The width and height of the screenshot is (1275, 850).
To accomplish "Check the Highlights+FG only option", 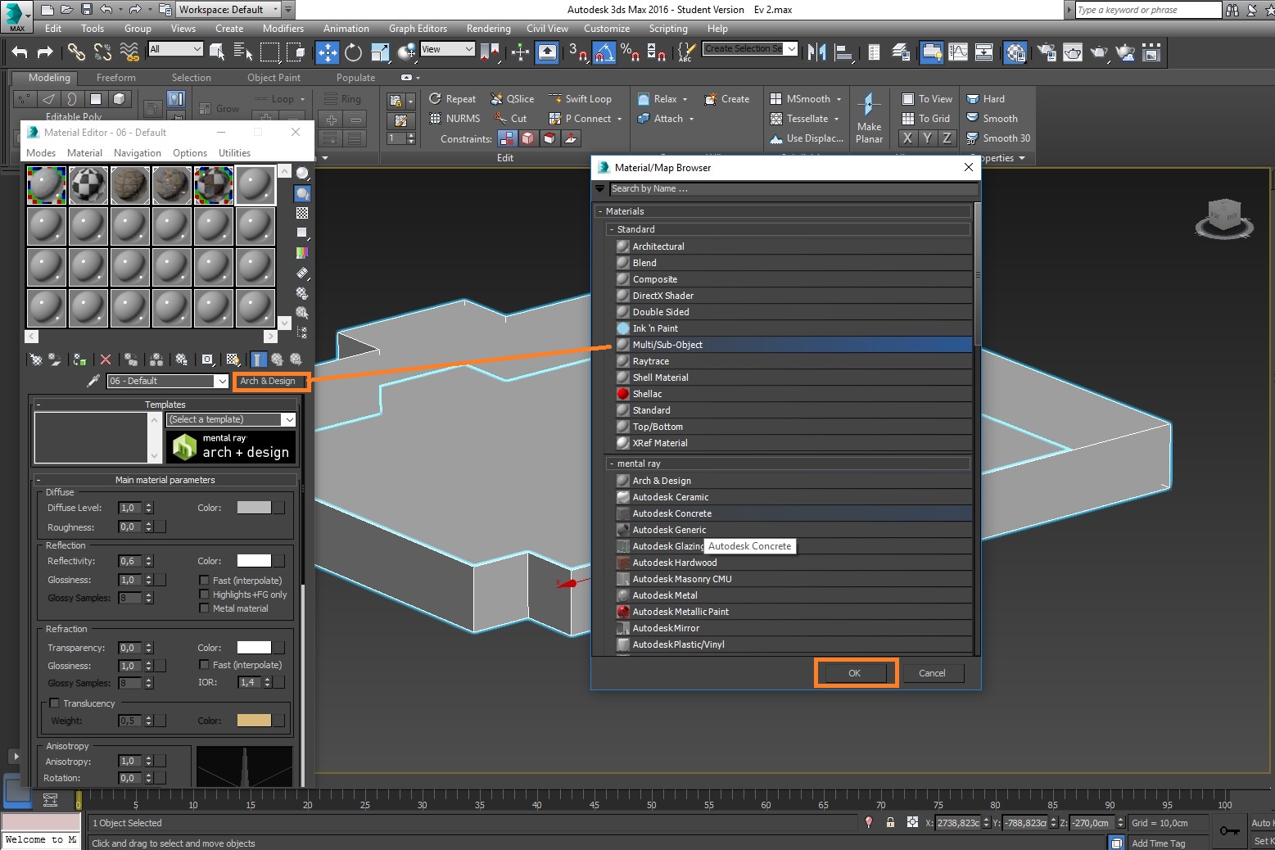I will [x=204, y=595].
